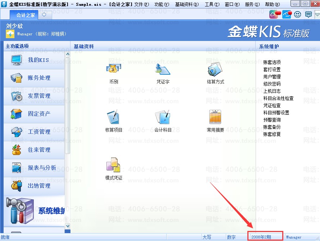Click the smiley face icon in top bar
This screenshot has width=320, height=241.
click(297, 14)
